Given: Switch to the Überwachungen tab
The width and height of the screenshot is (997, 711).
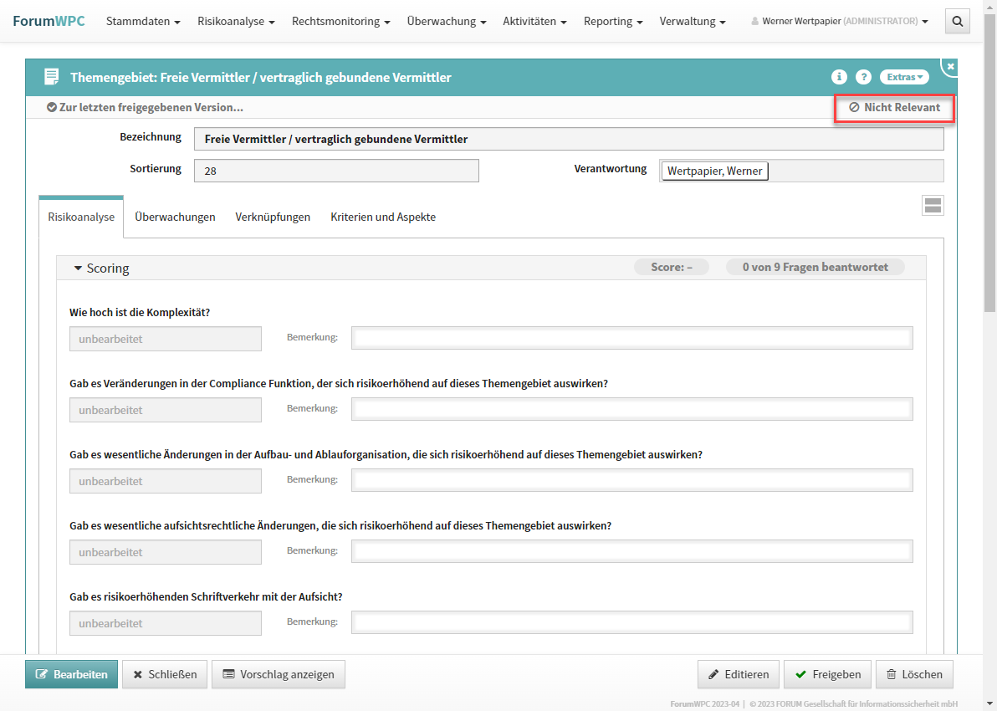Looking at the screenshot, I should [175, 217].
